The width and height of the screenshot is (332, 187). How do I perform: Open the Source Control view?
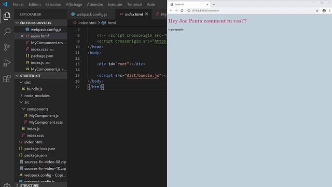(x=7, y=47)
